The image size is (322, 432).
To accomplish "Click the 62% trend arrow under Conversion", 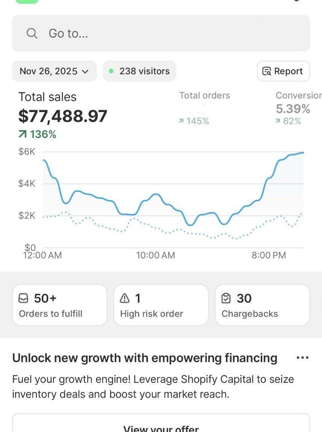I will 278,121.
